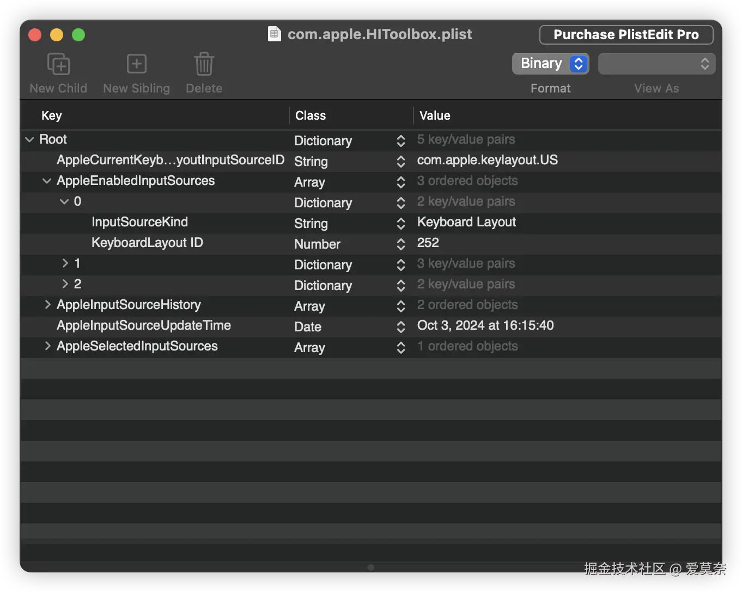Click the New Sibling toolbar icon
The image size is (742, 592).
tap(136, 64)
